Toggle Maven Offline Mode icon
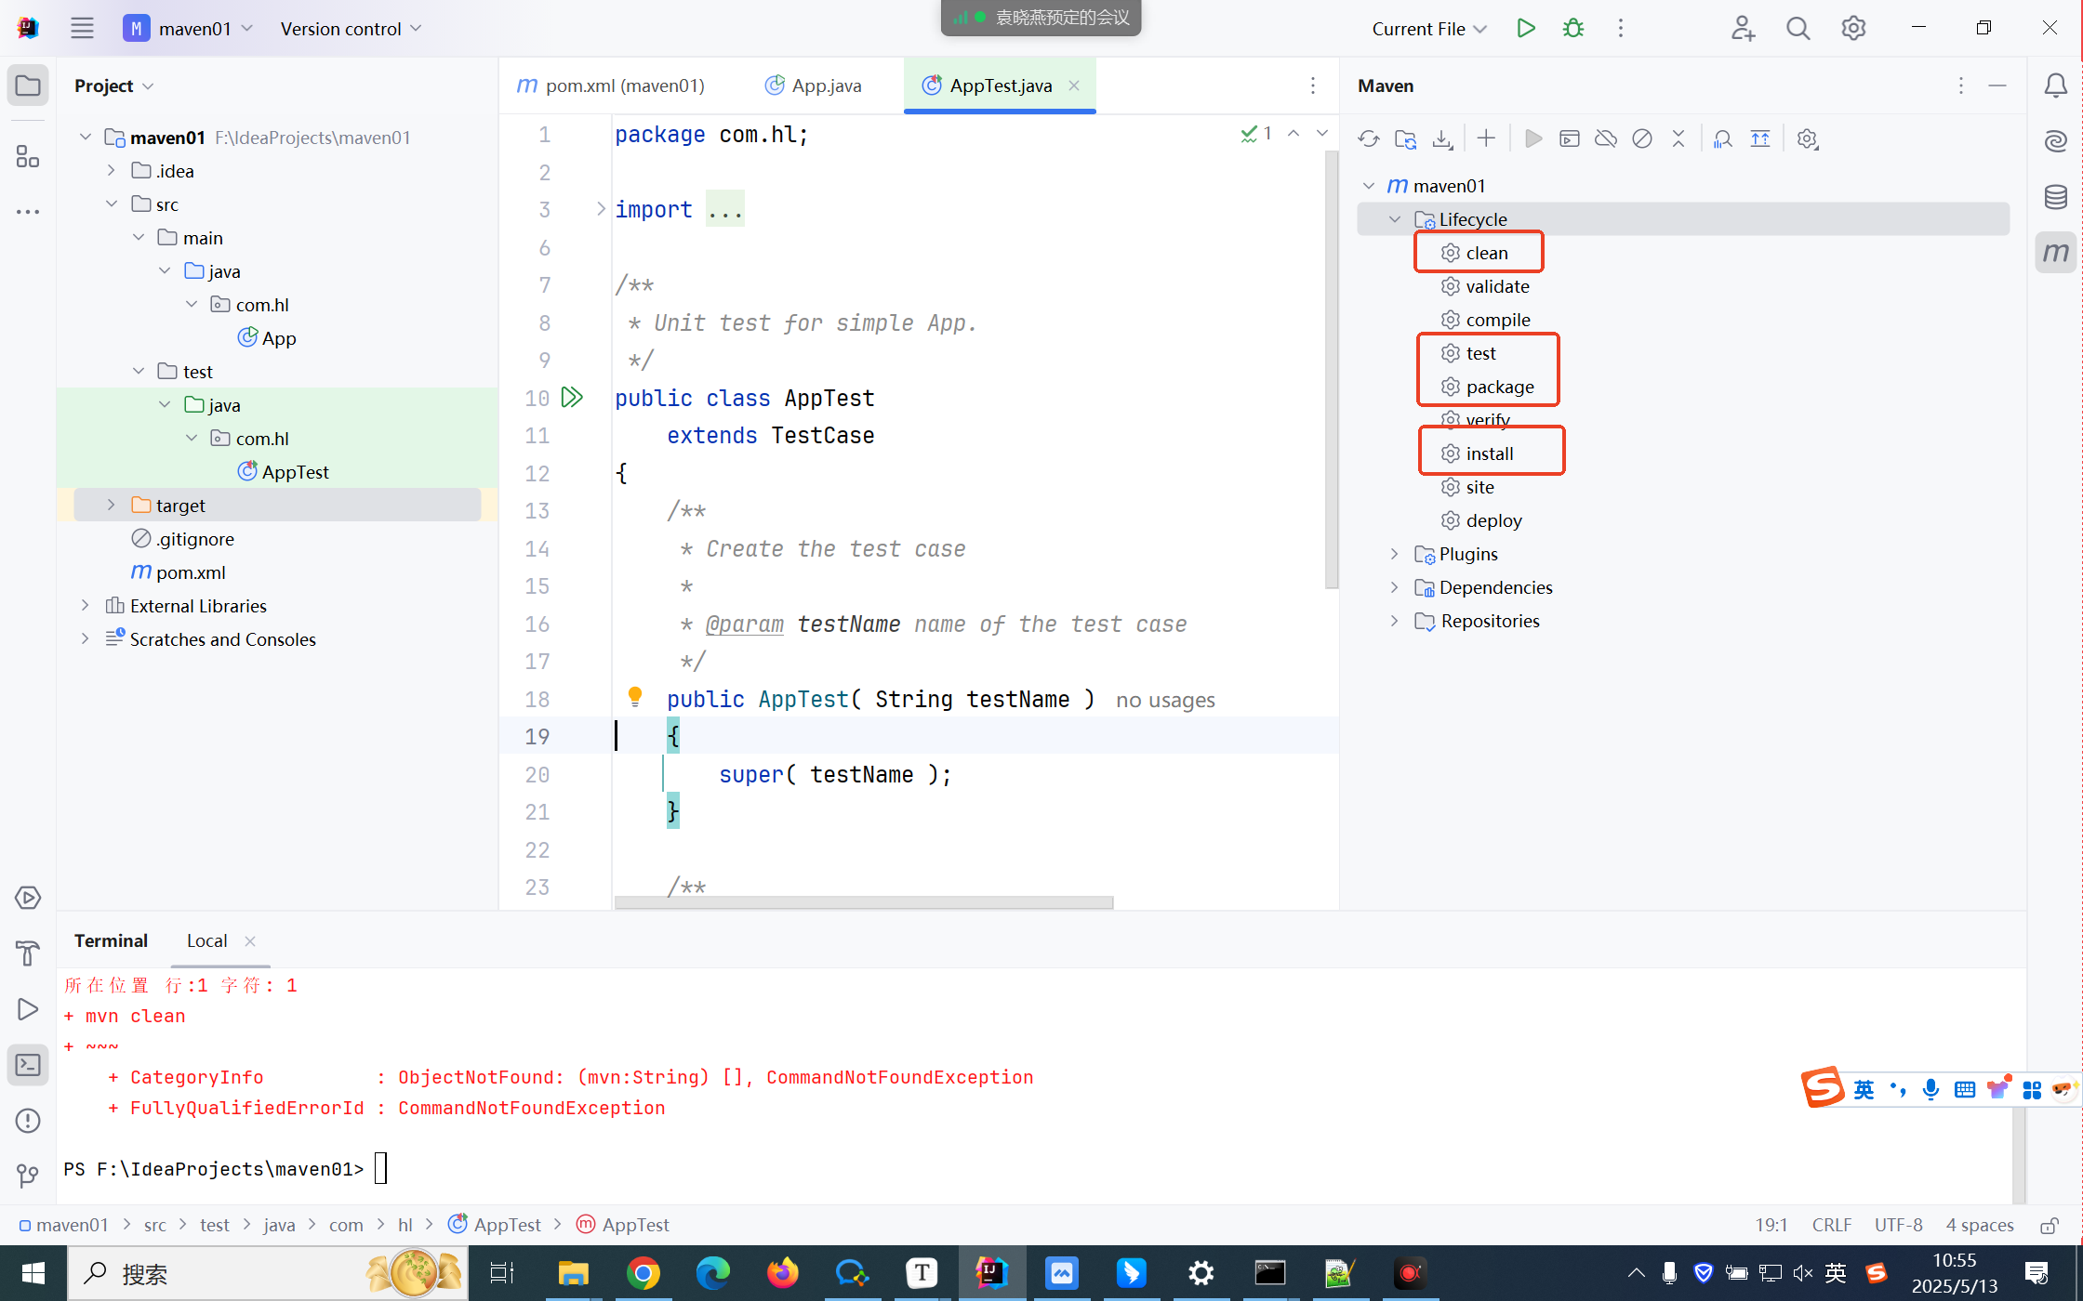Image resolution: width=2083 pixels, height=1301 pixels. point(1606,139)
